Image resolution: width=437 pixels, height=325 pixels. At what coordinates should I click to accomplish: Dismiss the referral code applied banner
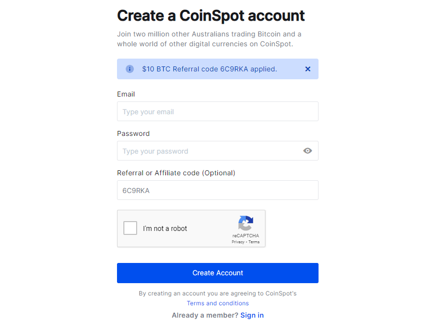[308, 69]
